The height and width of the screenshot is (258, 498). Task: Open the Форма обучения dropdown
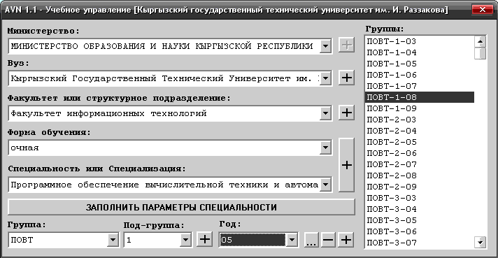(x=325, y=148)
